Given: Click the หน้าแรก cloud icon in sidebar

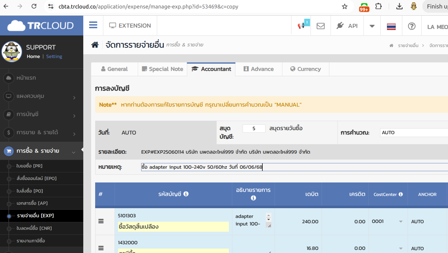Looking at the screenshot, I should [9, 78].
